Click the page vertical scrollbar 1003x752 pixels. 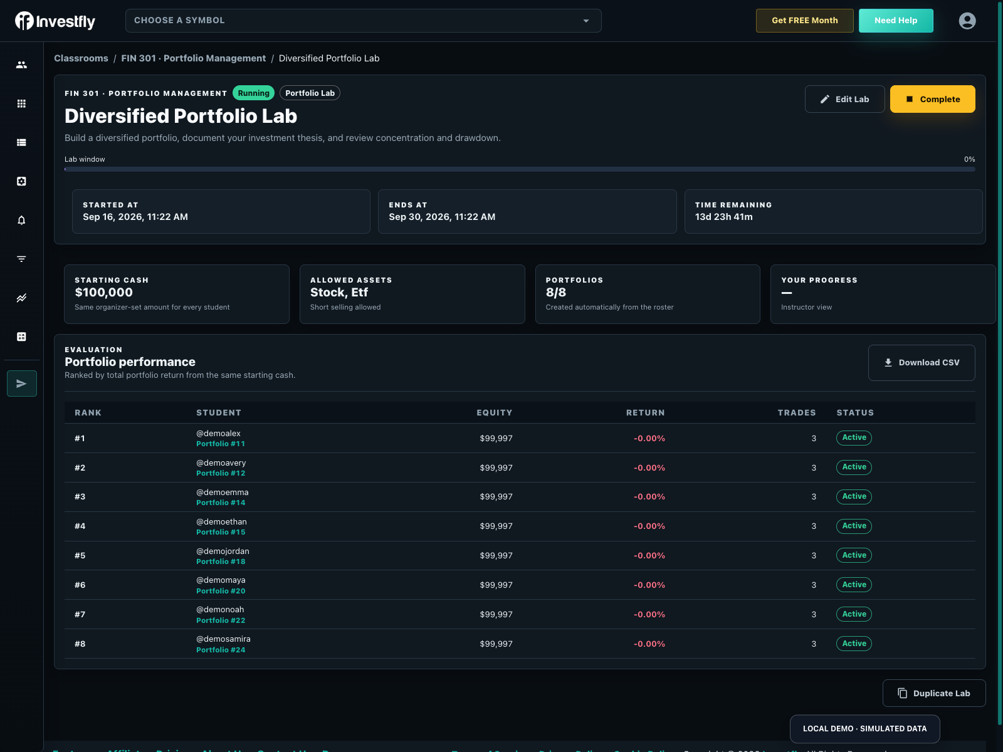pyautogui.click(x=1000, y=363)
